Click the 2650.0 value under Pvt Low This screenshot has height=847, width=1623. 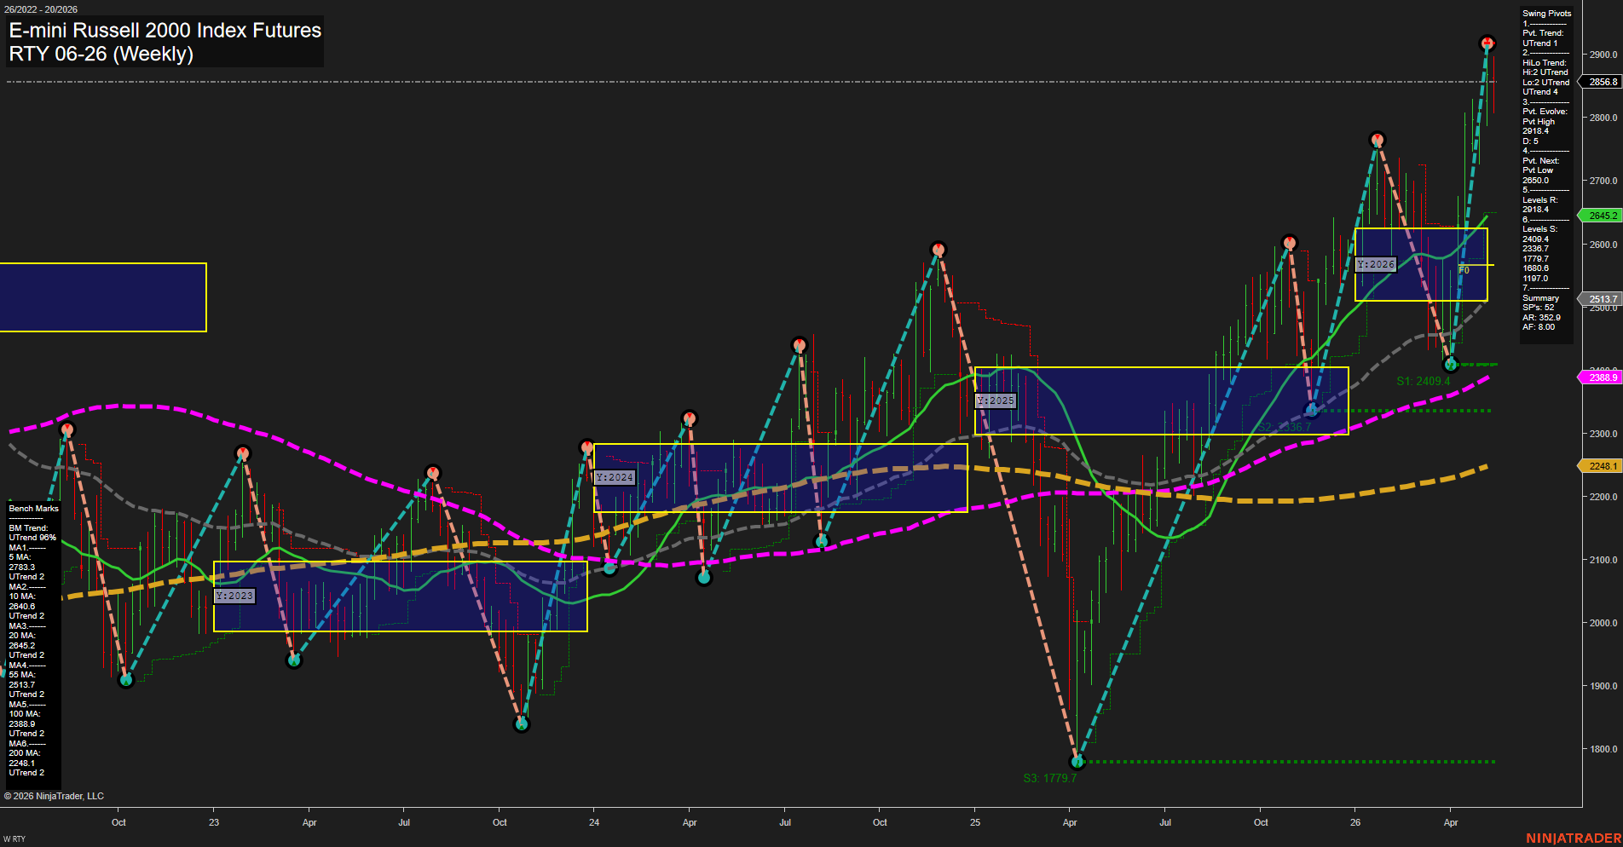click(1535, 180)
